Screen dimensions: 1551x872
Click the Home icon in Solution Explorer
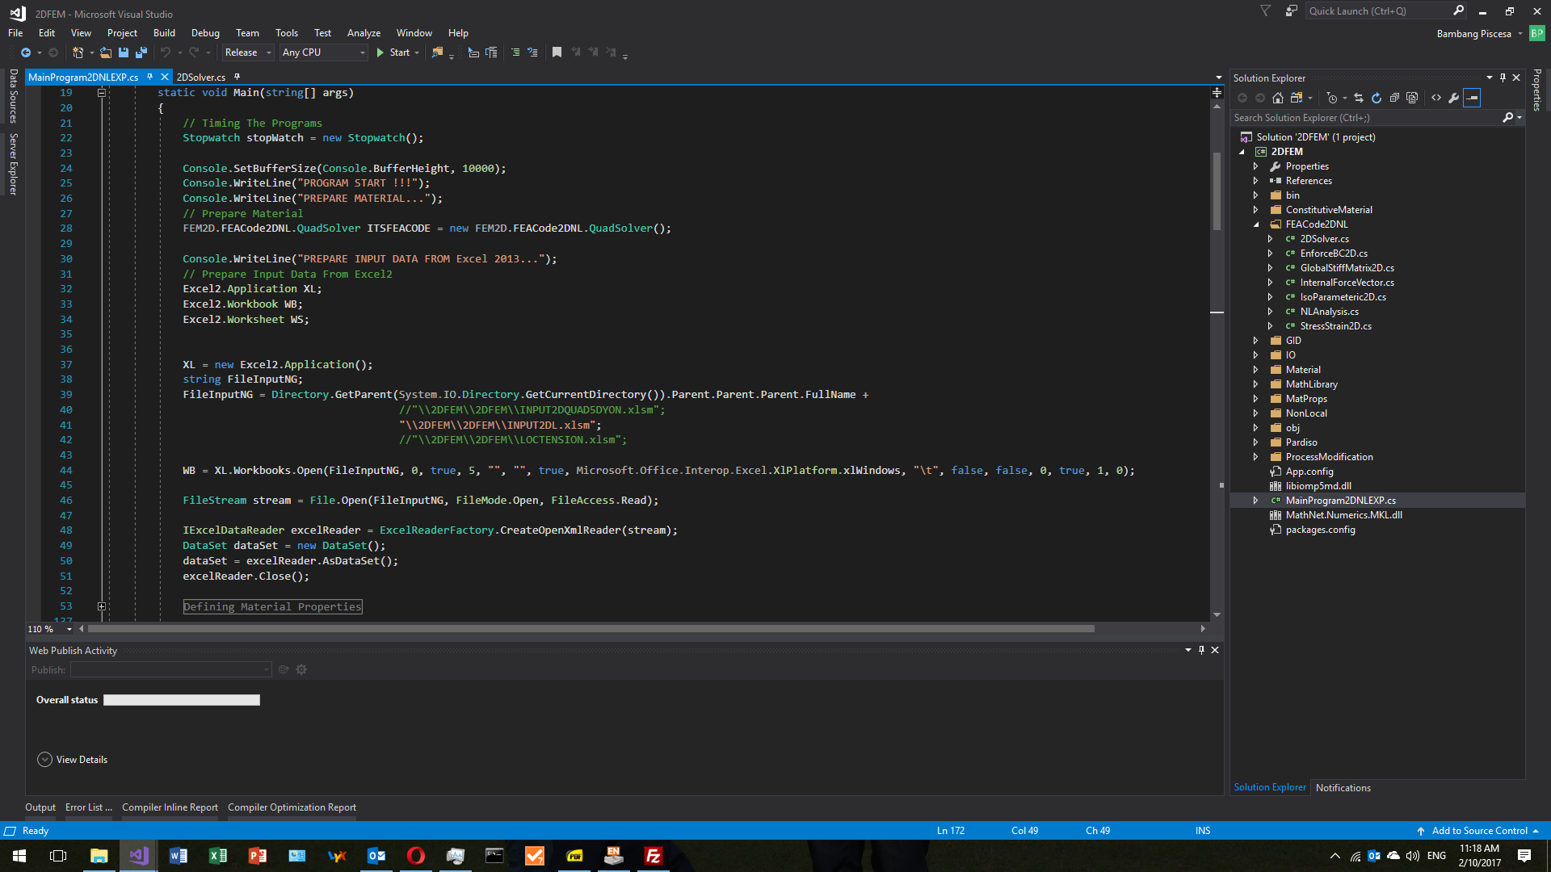click(1278, 98)
